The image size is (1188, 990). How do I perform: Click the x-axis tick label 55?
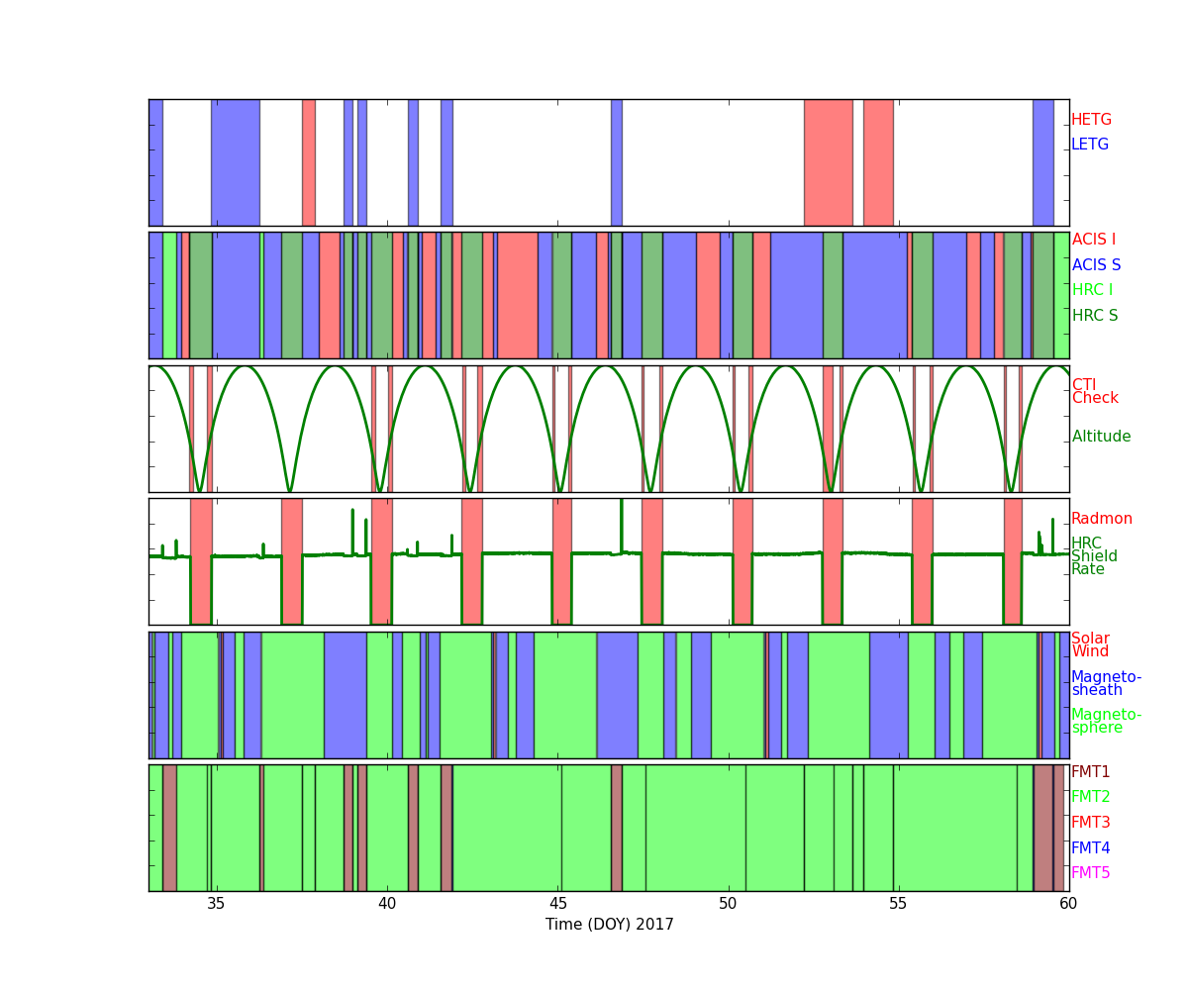click(898, 904)
